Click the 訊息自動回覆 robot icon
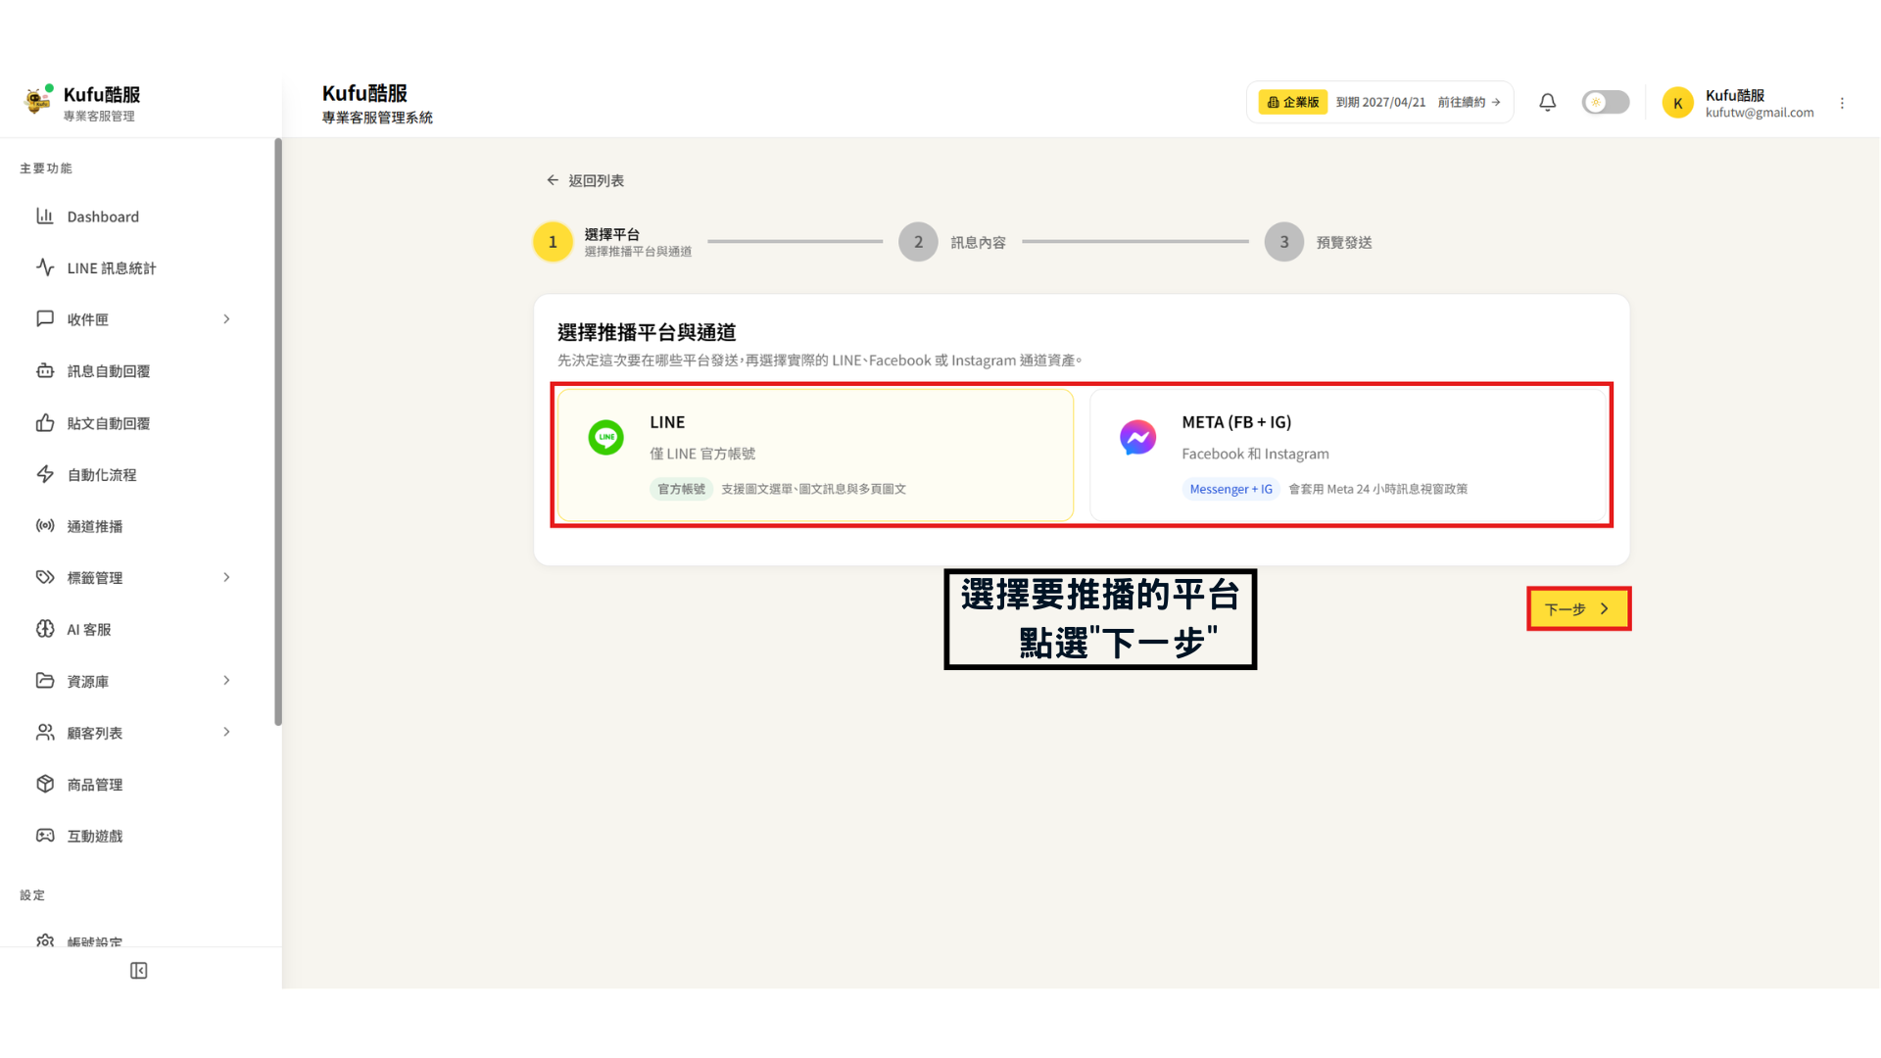The image size is (1881, 1058). coord(45,370)
